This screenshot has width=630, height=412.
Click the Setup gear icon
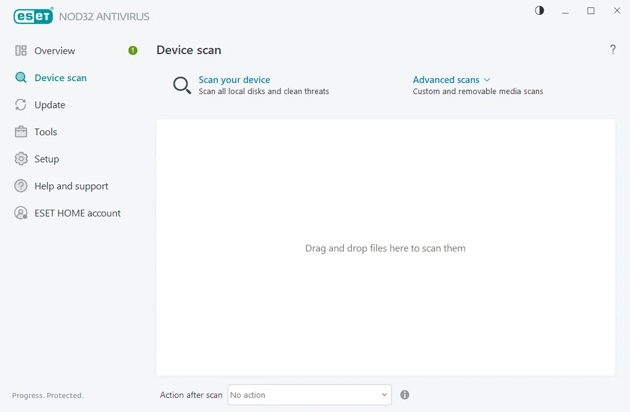point(21,159)
